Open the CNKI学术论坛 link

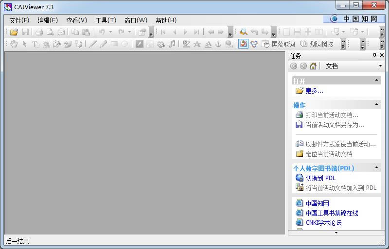coord(323,223)
